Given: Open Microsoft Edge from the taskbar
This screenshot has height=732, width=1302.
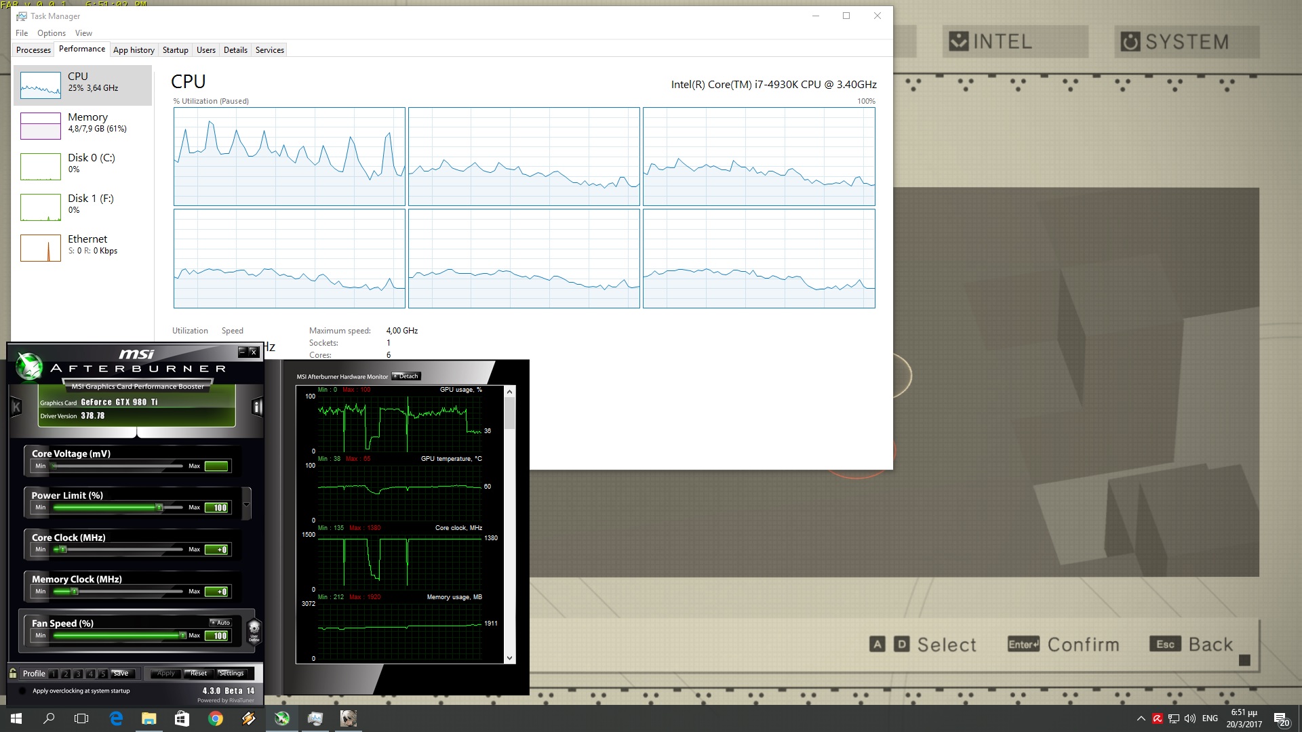Looking at the screenshot, I should [116, 718].
